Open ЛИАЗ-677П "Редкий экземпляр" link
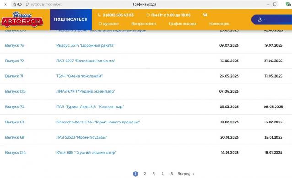 (x=86, y=91)
